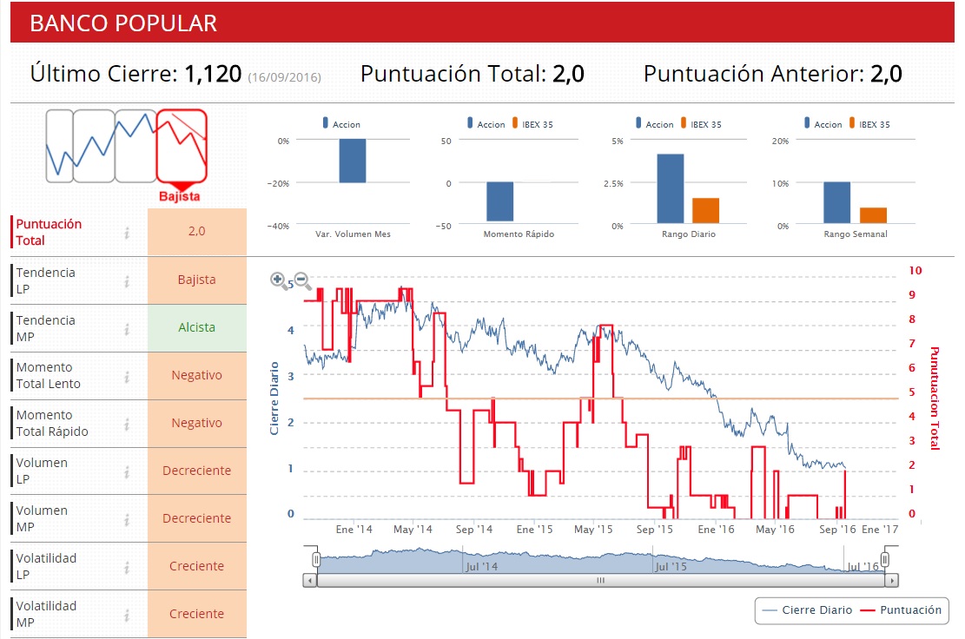This screenshot has width=965, height=639.
Task: Open info icon beside Volumen LP
Action: click(127, 471)
